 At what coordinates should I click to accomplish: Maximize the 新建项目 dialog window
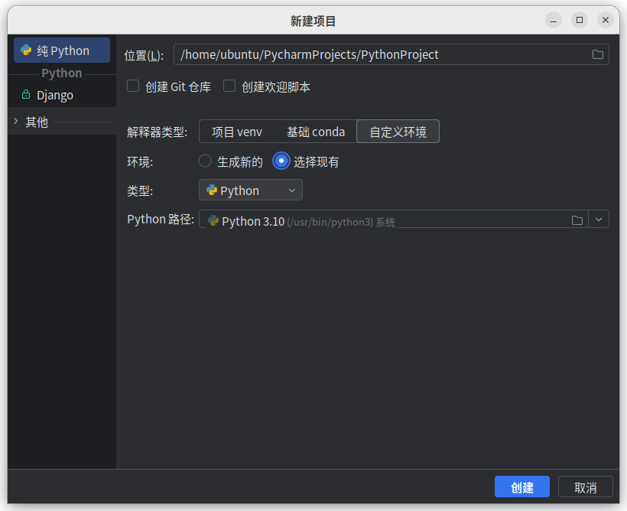(x=580, y=21)
